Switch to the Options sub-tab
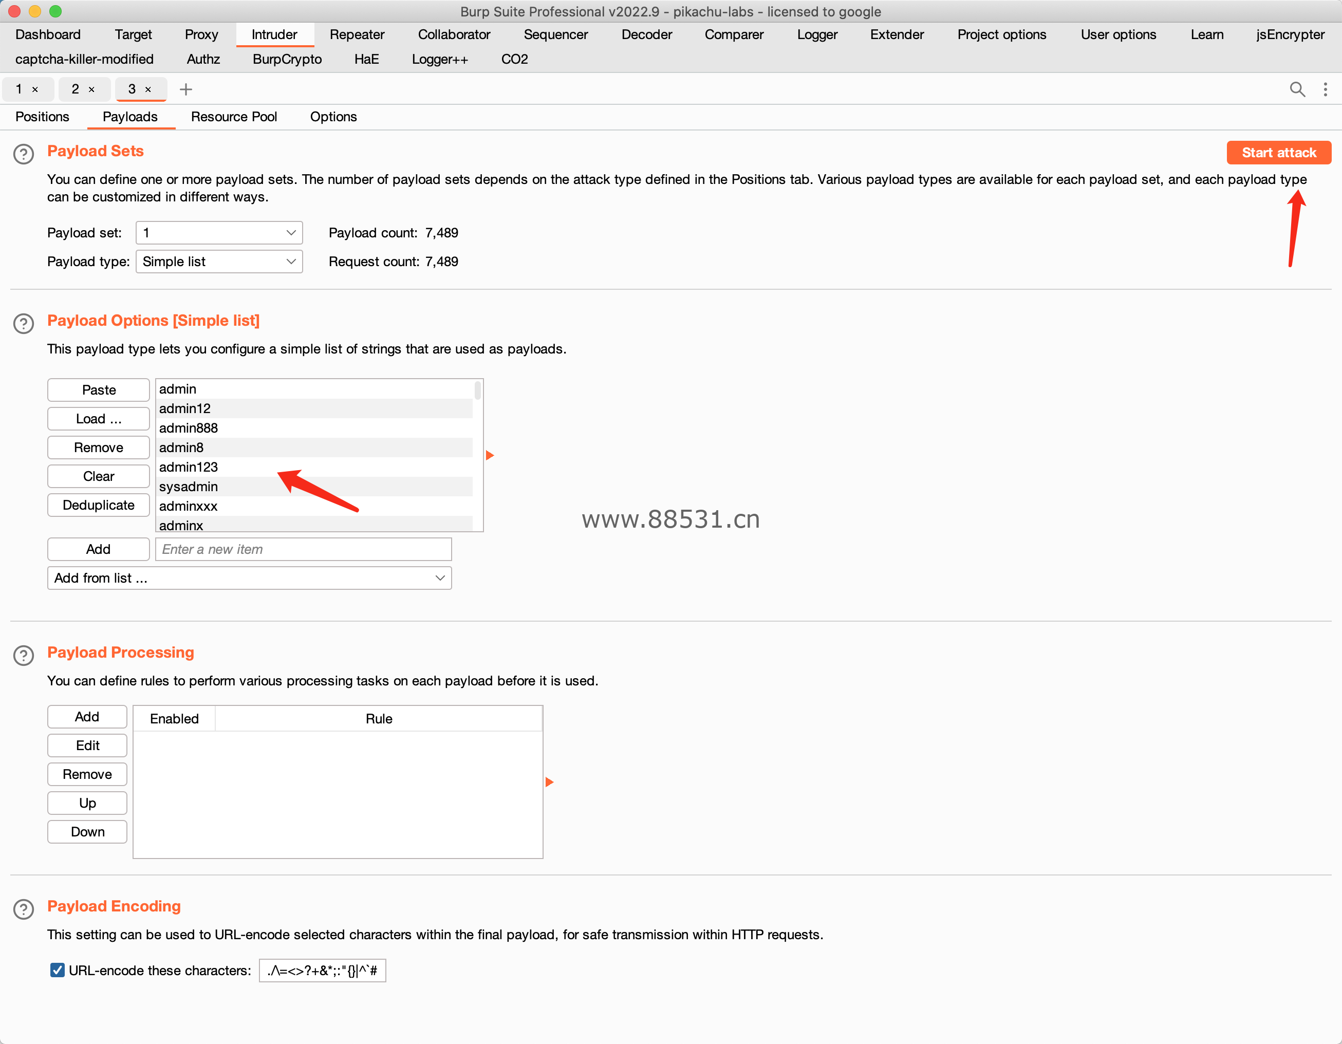 pyautogui.click(x=333, y=117)
